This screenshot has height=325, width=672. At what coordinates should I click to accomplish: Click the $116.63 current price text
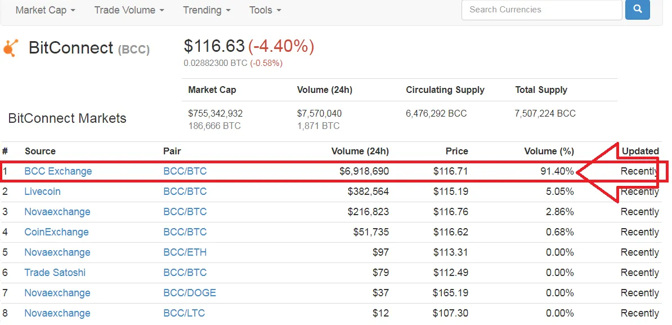214,46
